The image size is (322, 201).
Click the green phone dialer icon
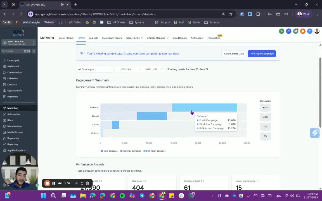(x=281, y=31)
